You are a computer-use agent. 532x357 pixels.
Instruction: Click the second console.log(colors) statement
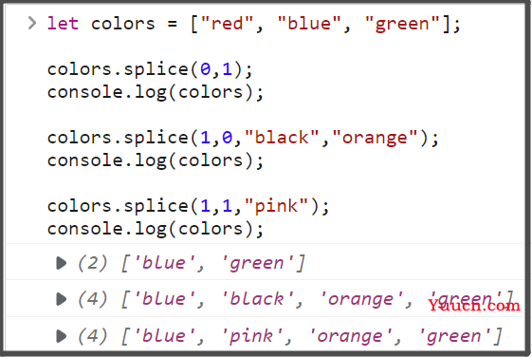pos(156,161)
